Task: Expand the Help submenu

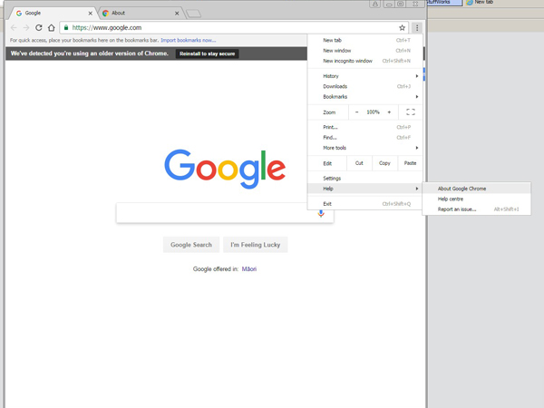Action: point(364,189)
